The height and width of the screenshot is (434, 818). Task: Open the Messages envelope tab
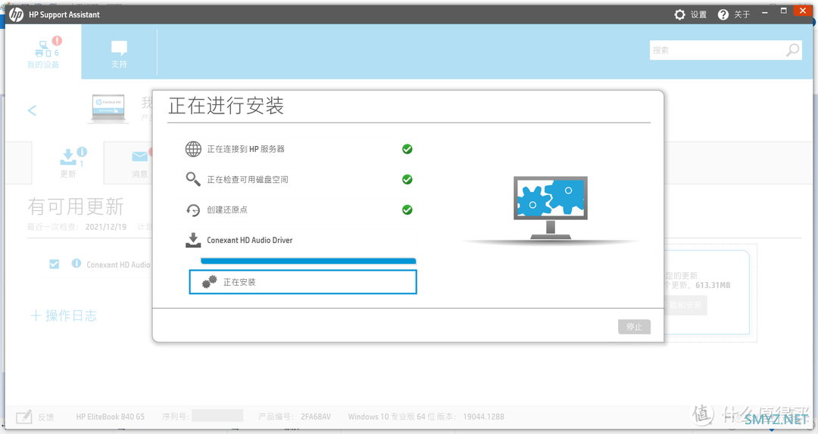[x=139, y=163]
